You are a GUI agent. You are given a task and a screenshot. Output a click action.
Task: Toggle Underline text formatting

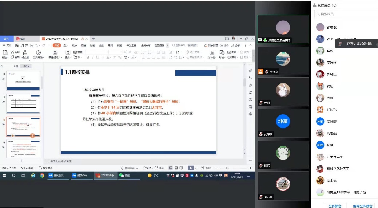coord(98,57)
